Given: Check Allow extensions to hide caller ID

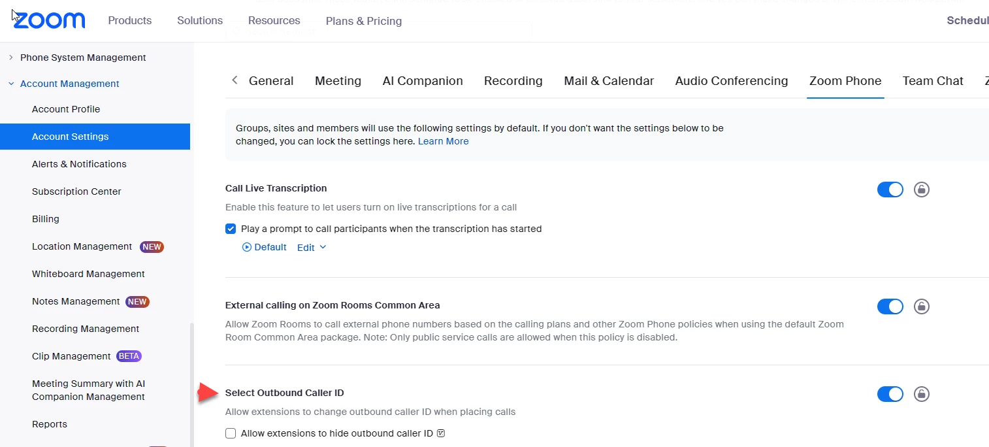Looking at the screenshot, I should click(231, 433).
